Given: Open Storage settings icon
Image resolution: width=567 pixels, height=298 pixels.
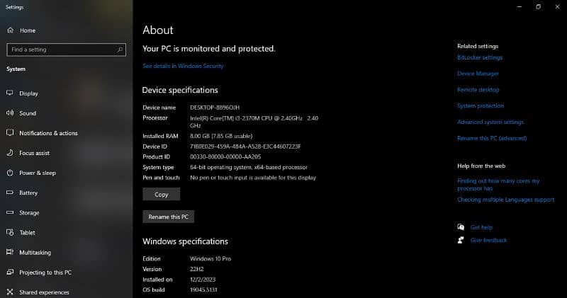Looking at the screenshot, I should pyautogui.click(x=11, y=212).
